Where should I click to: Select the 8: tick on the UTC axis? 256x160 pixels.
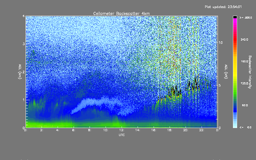tap(90, 130)
